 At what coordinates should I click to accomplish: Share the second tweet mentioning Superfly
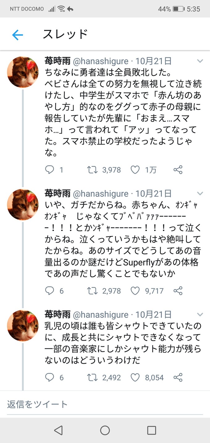[178, 291]
